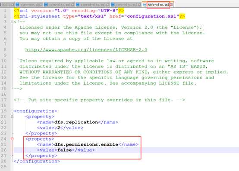
Task: Click the 'limitations under the License' line
Action: click(x=108, y=83)
